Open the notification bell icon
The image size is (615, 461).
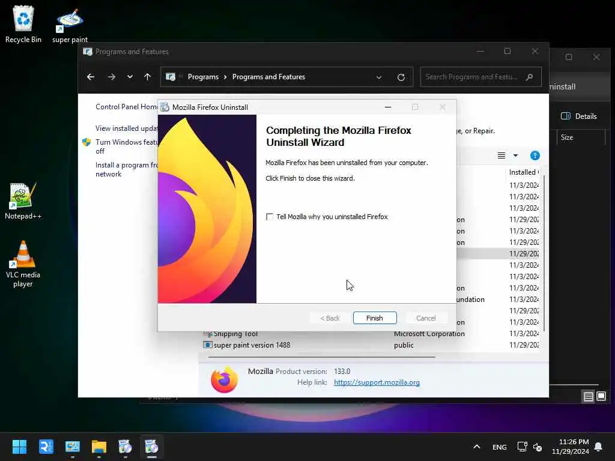[x=599, y=447]
